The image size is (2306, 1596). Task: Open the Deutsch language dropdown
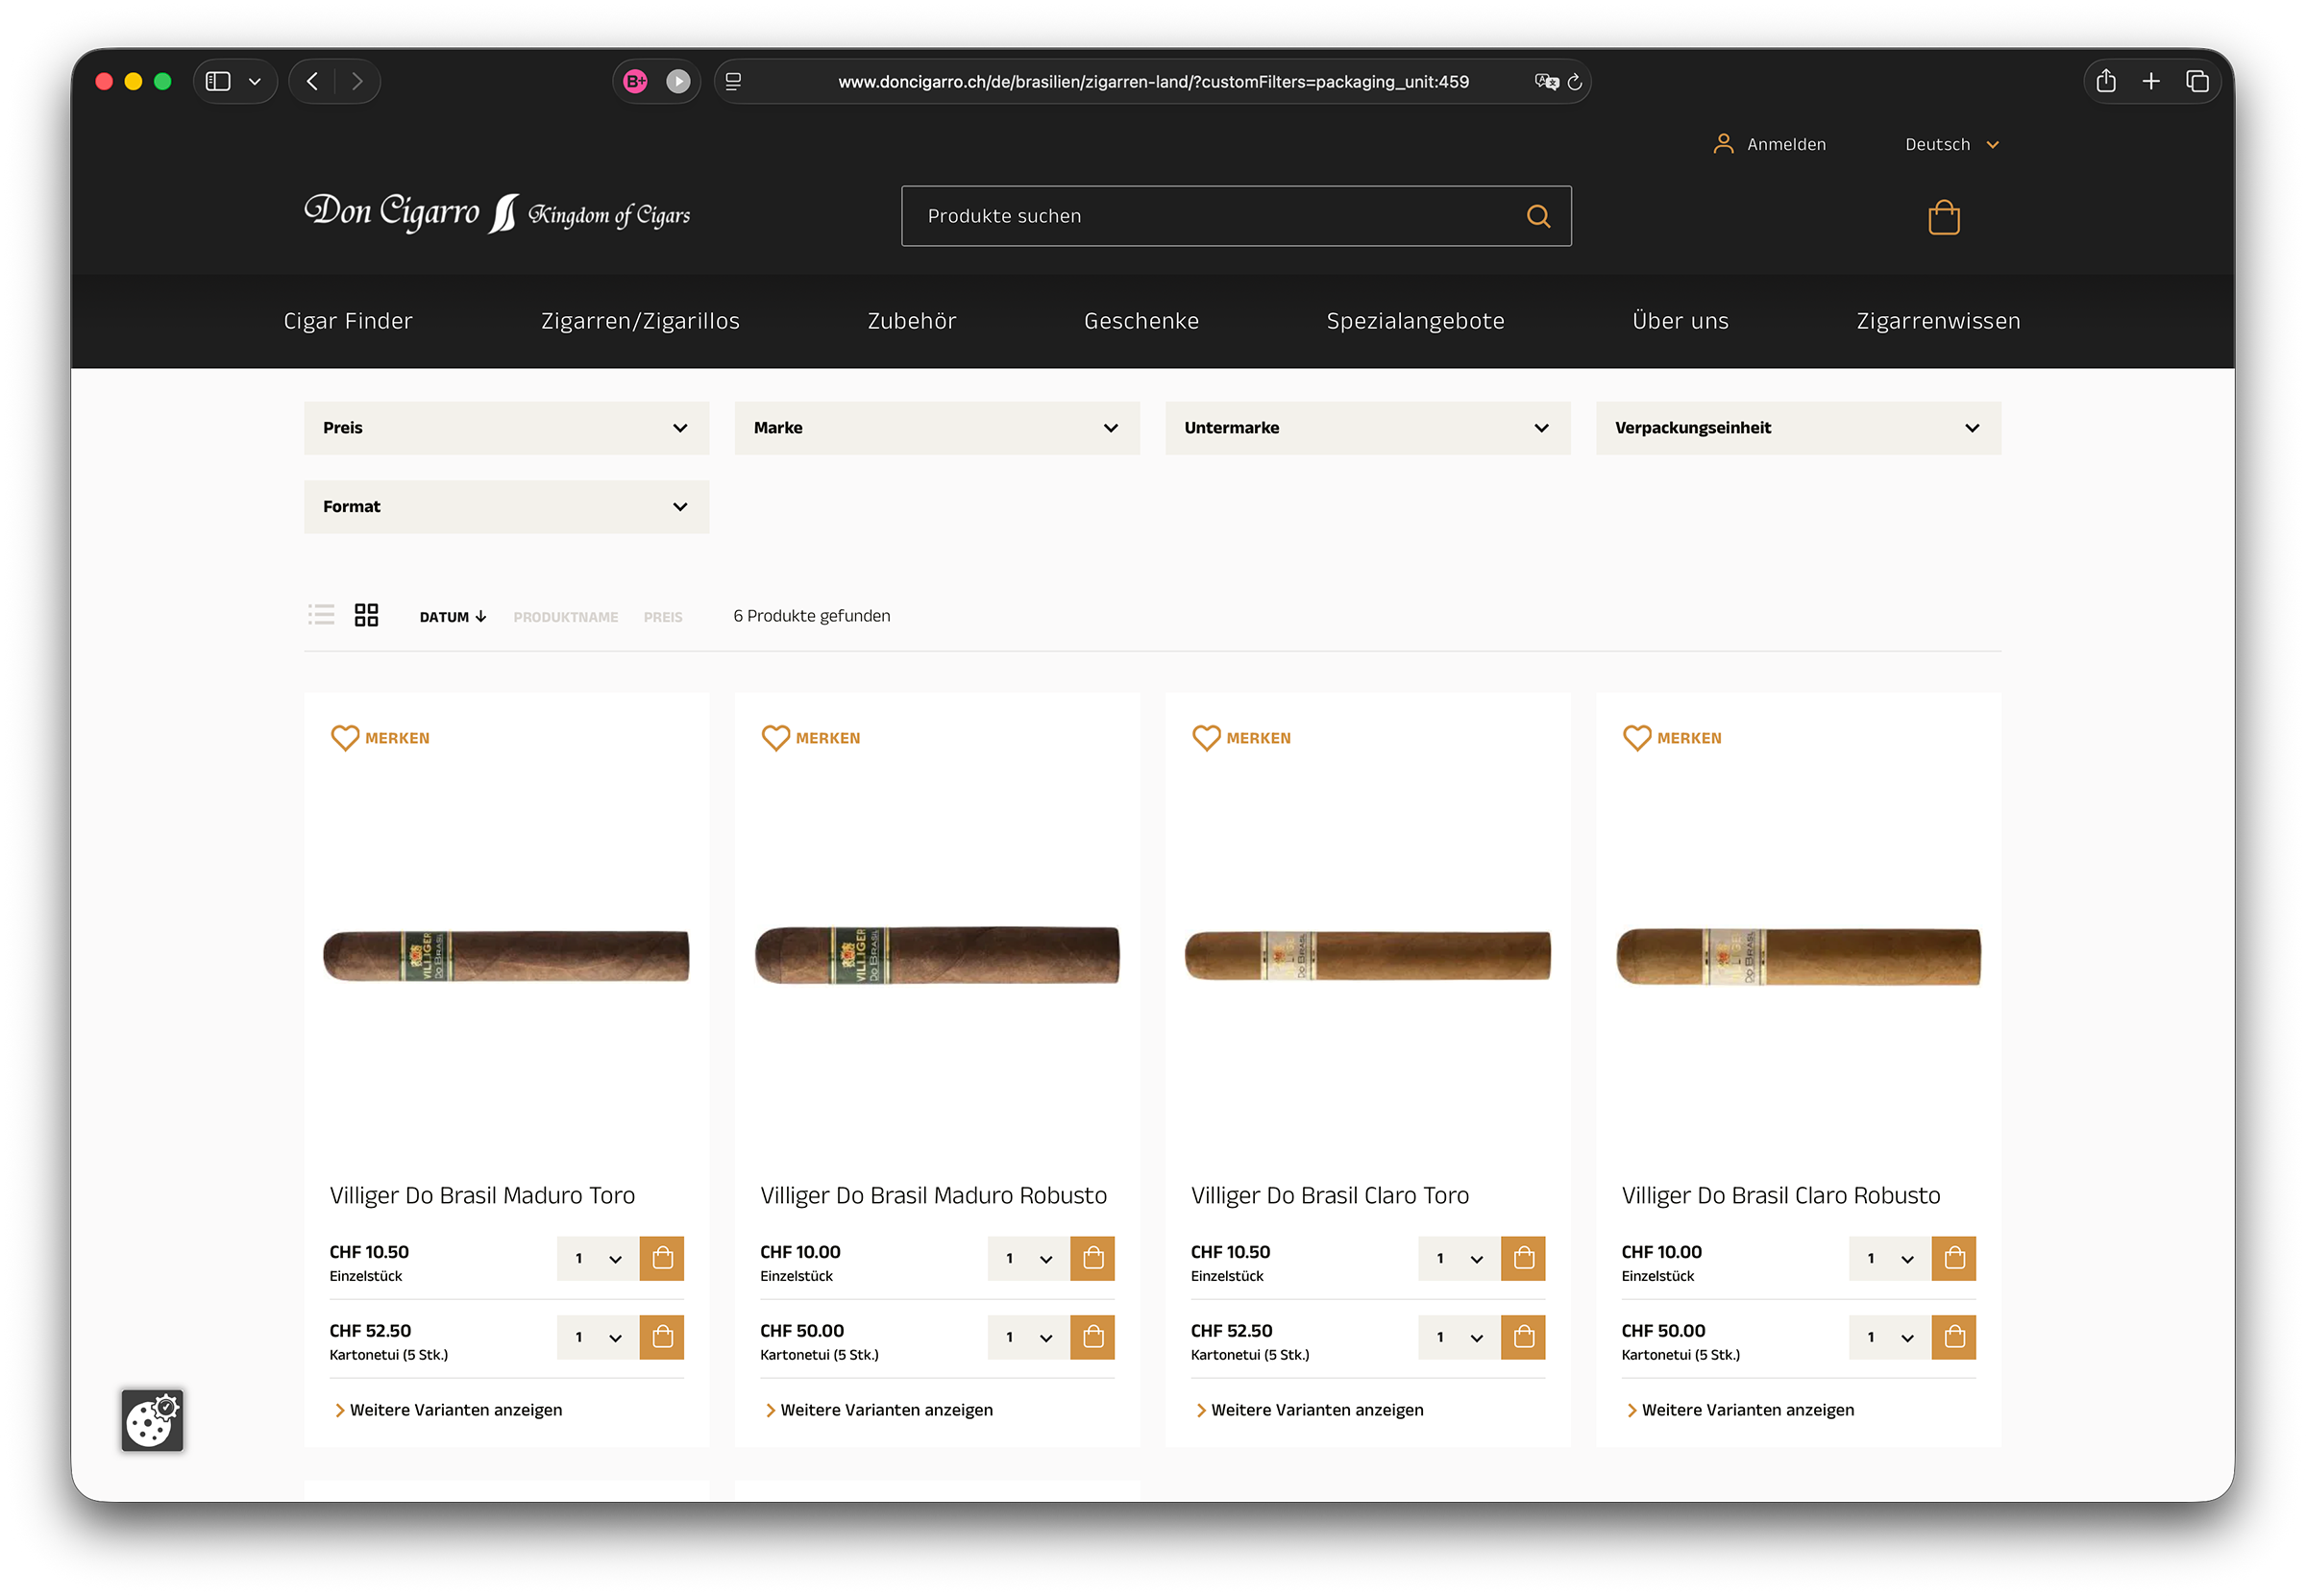click(1952, 145)
